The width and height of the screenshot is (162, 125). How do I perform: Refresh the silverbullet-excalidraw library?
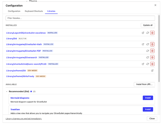148,33
